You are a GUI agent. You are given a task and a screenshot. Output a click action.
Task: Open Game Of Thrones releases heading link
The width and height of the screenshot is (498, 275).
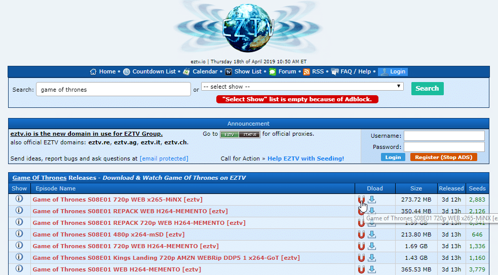pyautogui.click(x=40, y=178)
